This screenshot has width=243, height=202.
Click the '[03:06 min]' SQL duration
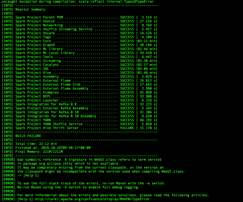coord(147,69)
